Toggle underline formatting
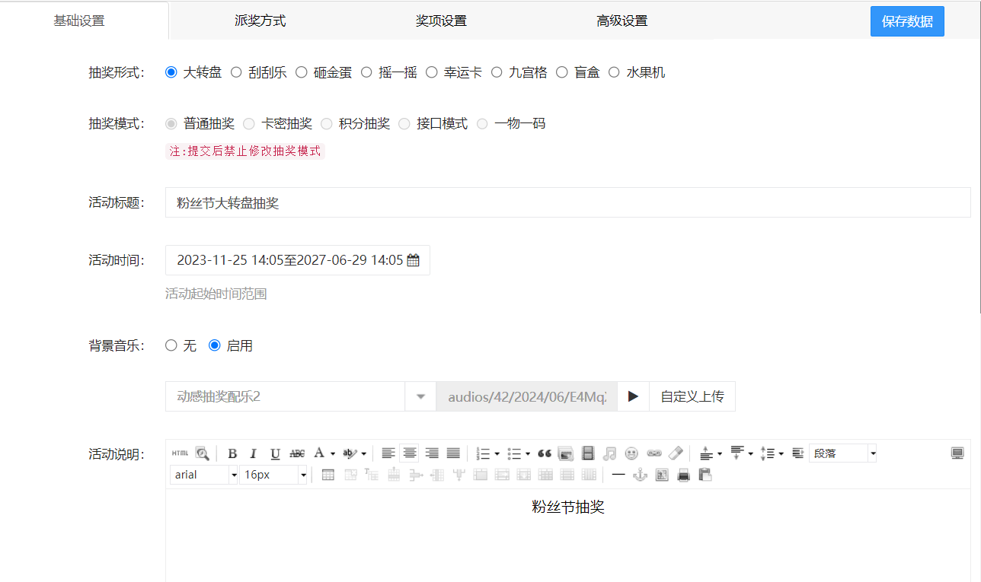The width and height of the screenshot is (981, 582). (x=275, y=453)
